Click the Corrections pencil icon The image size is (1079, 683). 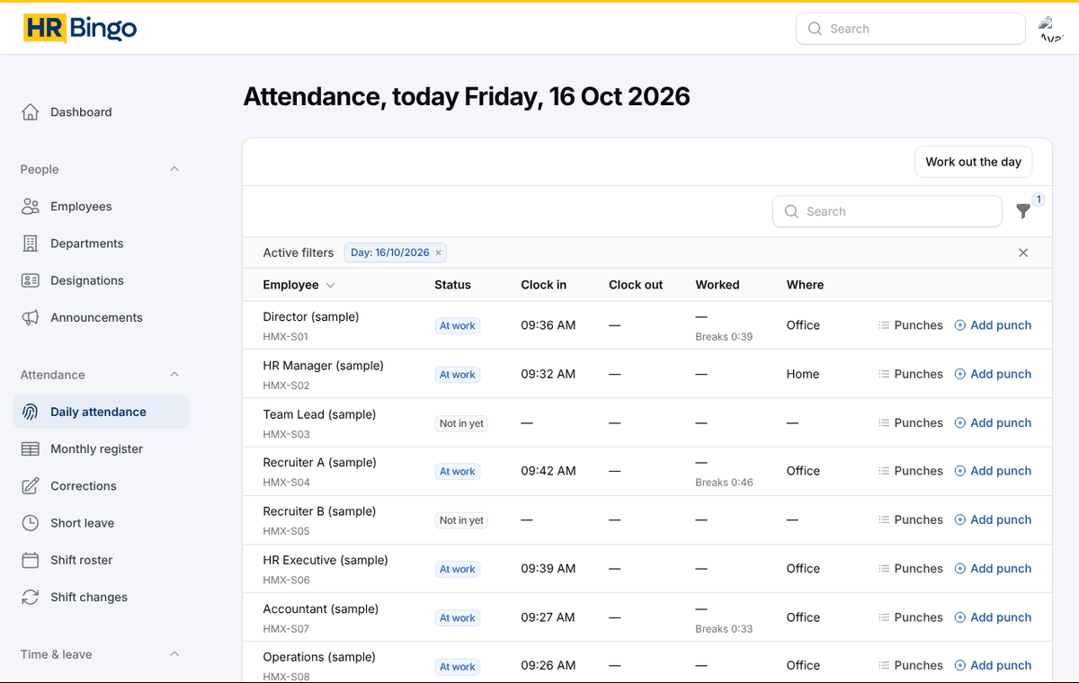pos(31,486)
